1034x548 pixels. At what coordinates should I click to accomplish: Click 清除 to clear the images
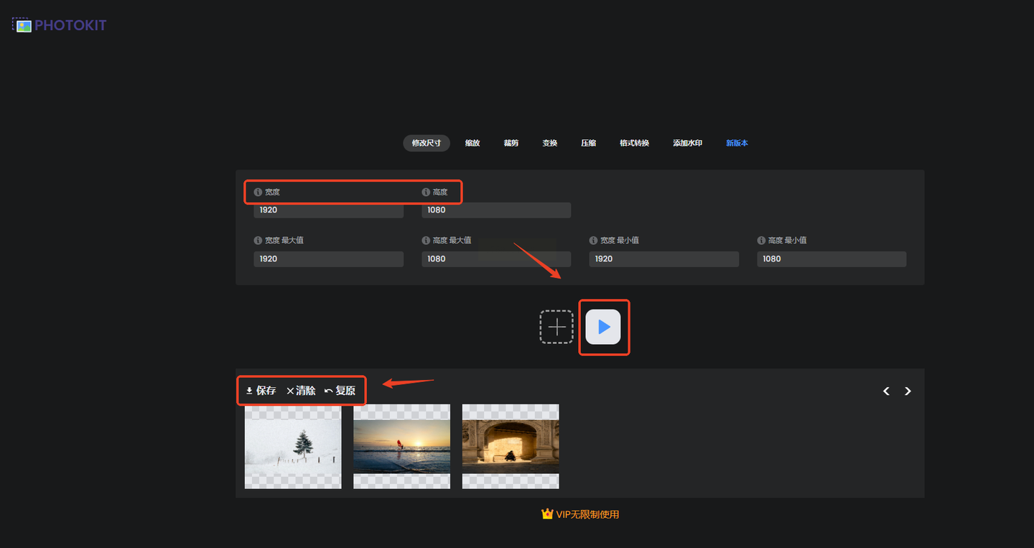(301, 391)
